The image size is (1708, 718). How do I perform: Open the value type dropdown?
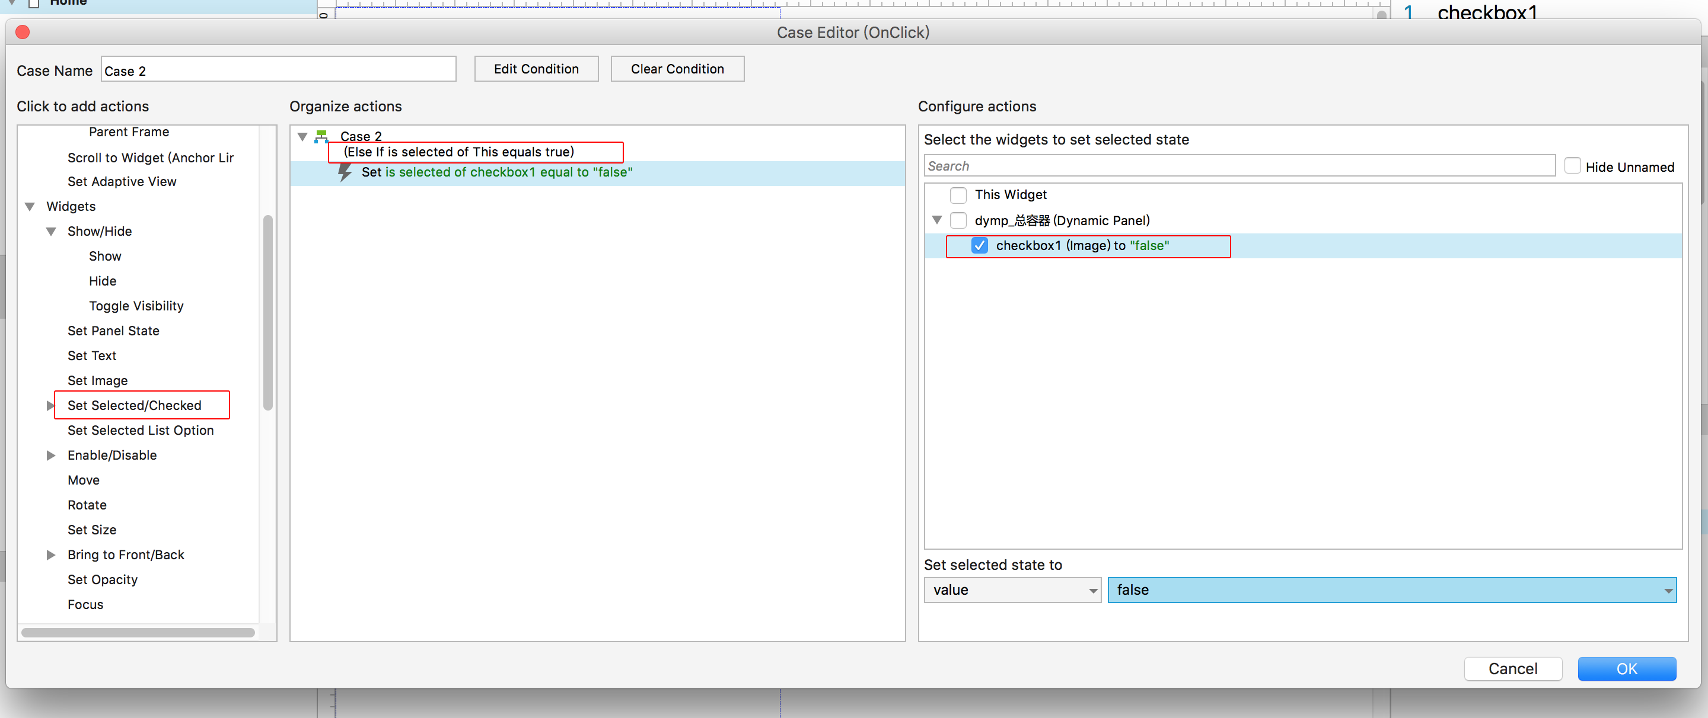click(x=1012, y=589)
